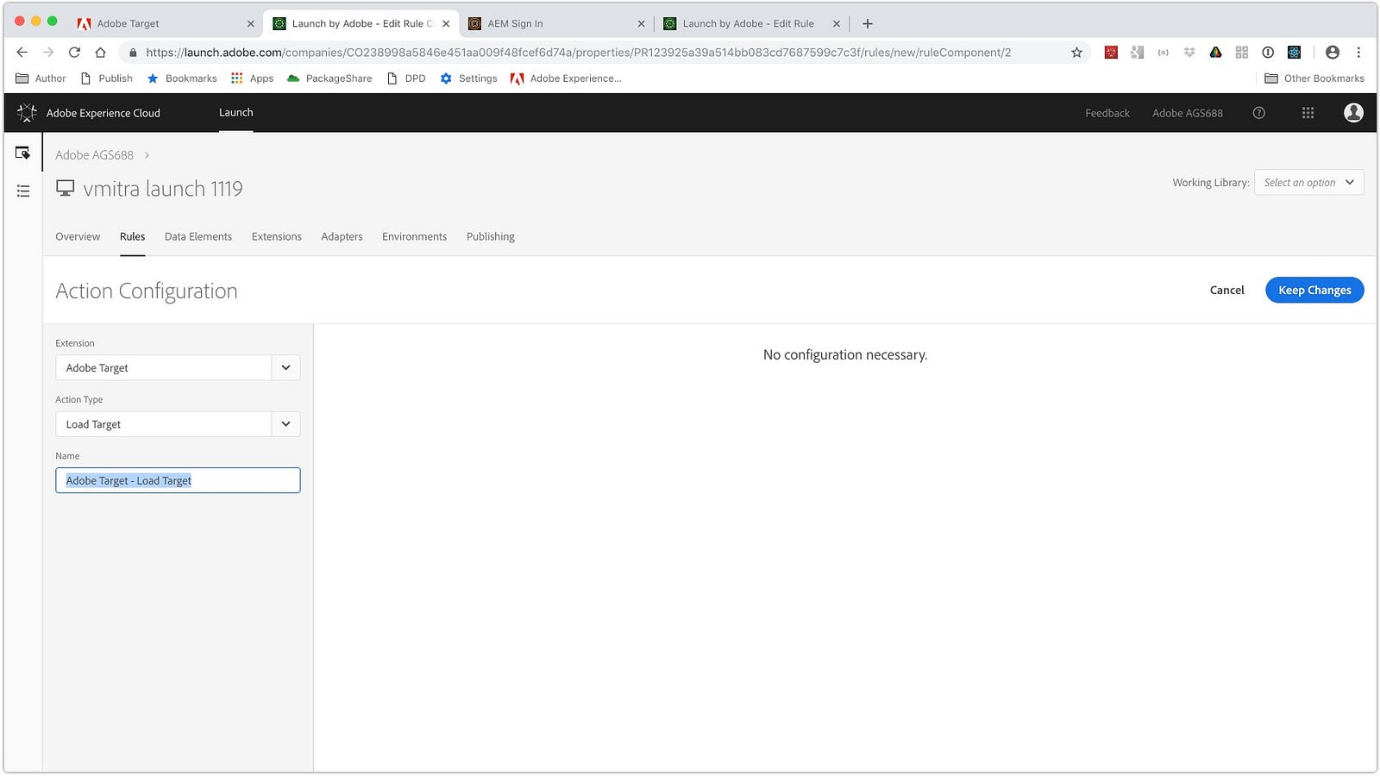Open the Publishing tab
1380x776 pixels.
(x=491, y=236)
